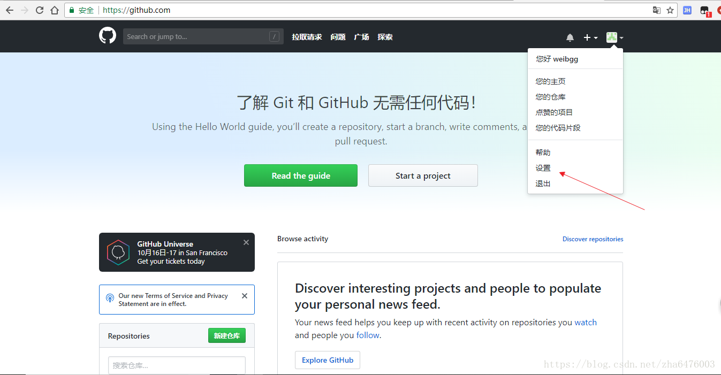Viewport: 721px width, 375px height.
Task: Click the green 新建仓库 button
Action: click(x=227, y=335)
